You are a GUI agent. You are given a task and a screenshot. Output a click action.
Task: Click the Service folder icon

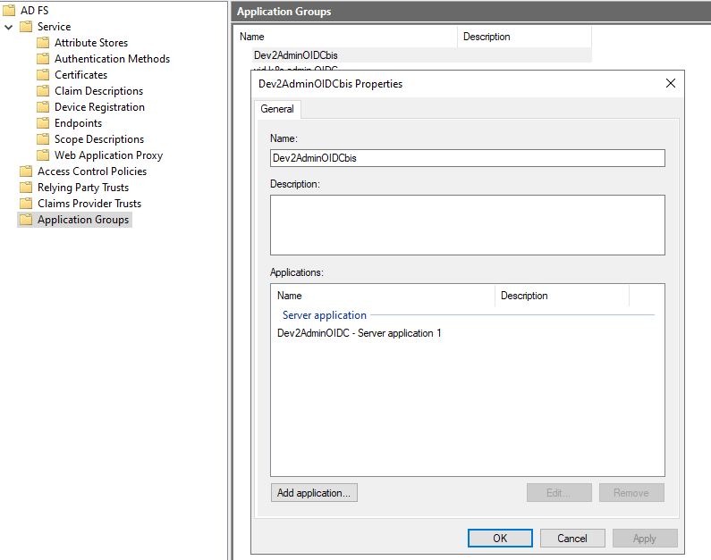point(26,26)
